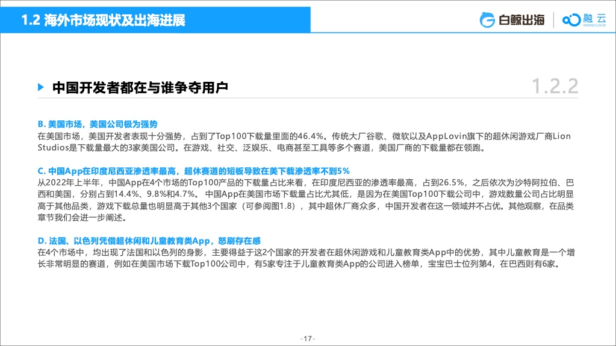Click heading B. 美国市场，美国公司极为强势
The height and width of the screenshot is (346, 616).
[x=98, y=124]
